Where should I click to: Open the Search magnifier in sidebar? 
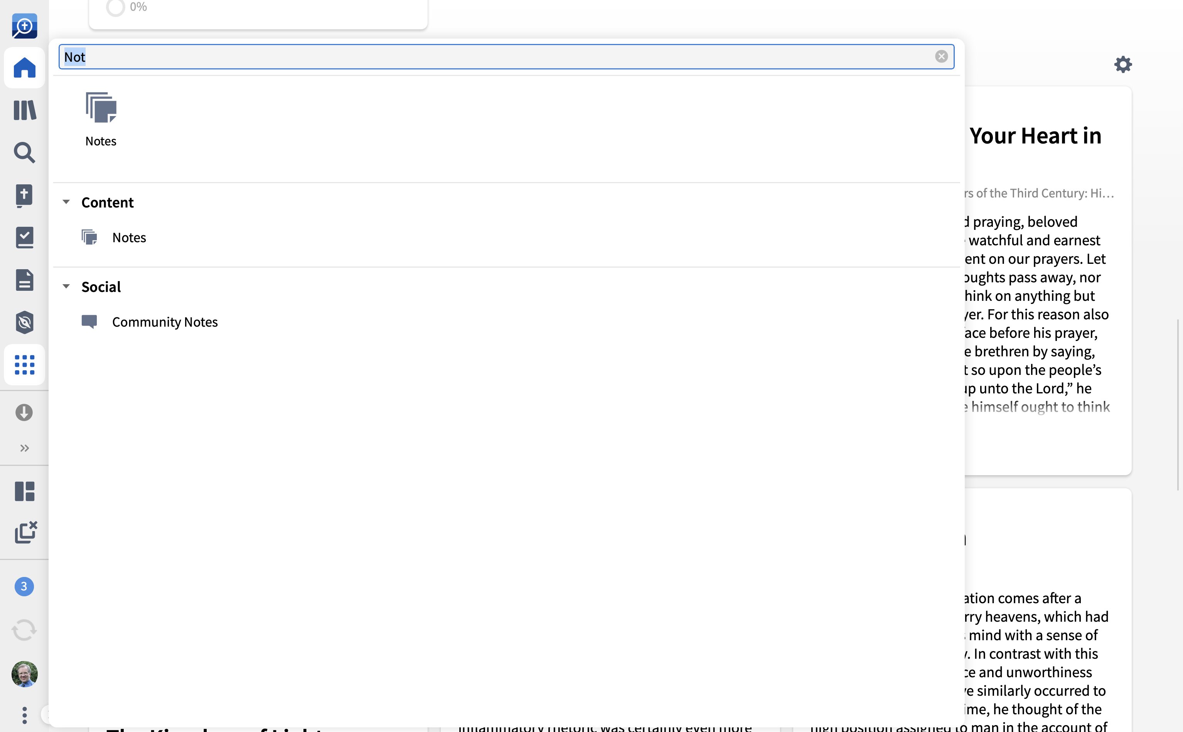click(24, 152)
